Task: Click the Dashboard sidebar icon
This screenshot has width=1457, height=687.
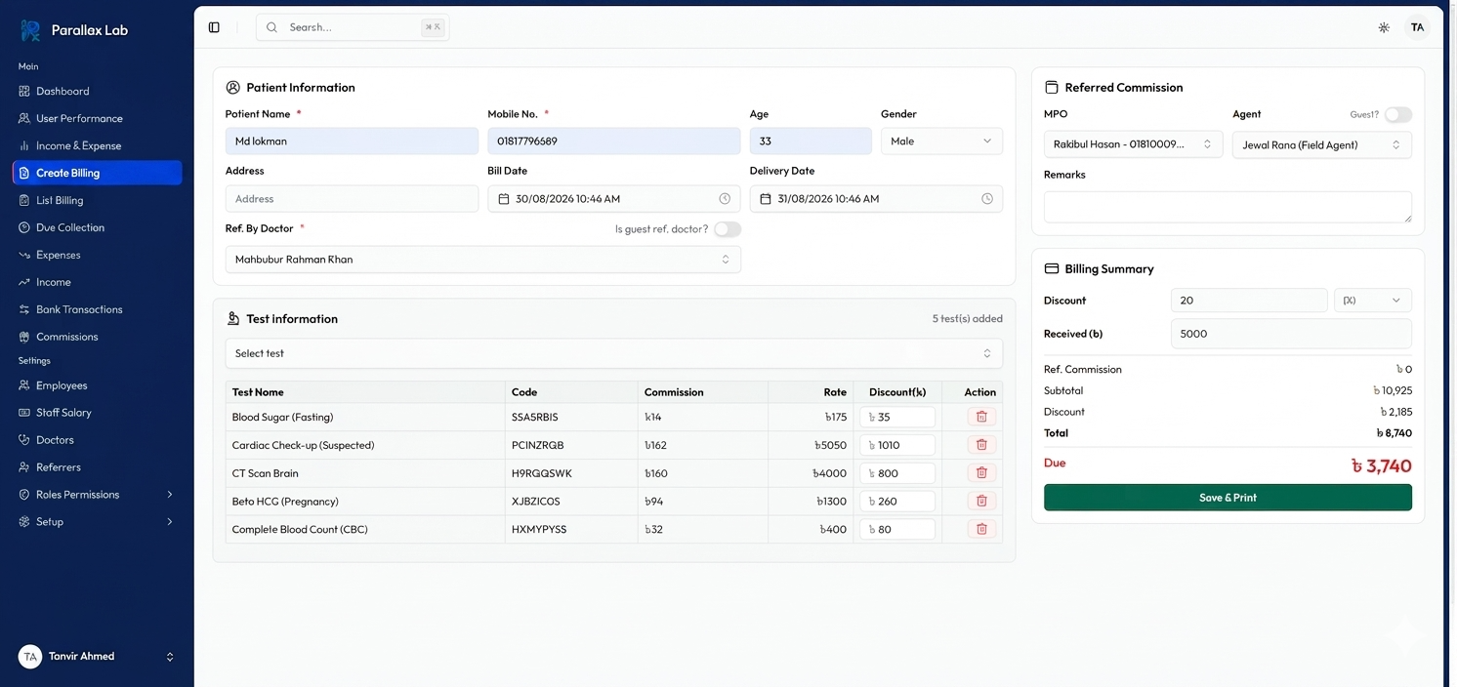Action: click(x=24, y=91)
